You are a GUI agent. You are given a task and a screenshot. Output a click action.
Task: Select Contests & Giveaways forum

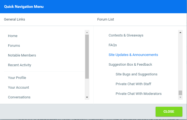point(126,35)
